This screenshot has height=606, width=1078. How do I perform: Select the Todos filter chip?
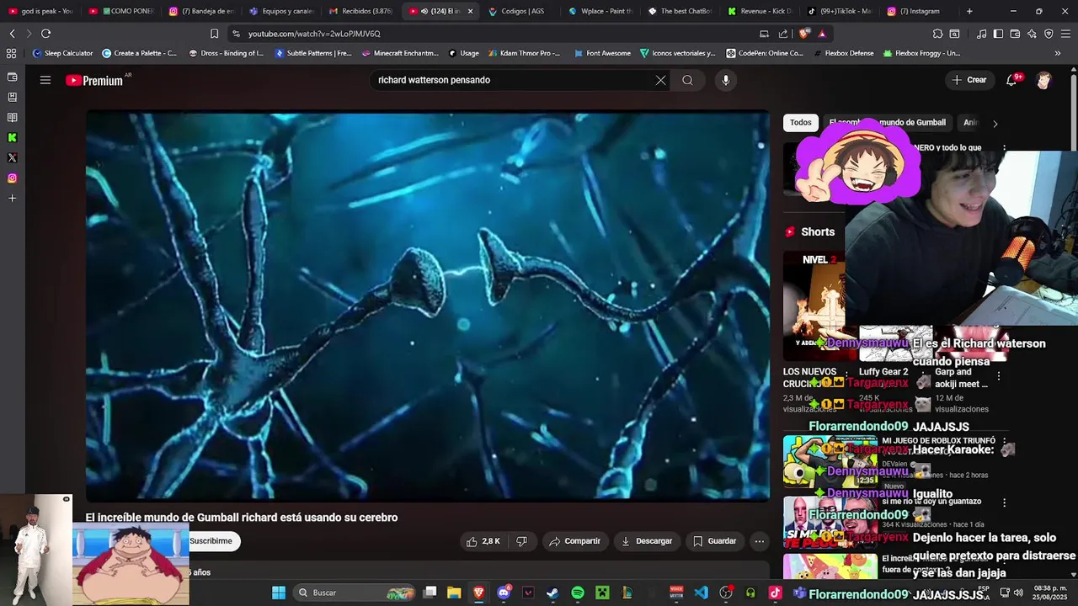pyautogui.click(x=801, y=123)
